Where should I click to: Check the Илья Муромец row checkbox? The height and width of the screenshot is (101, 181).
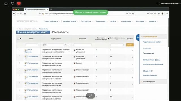click(20, 50)
